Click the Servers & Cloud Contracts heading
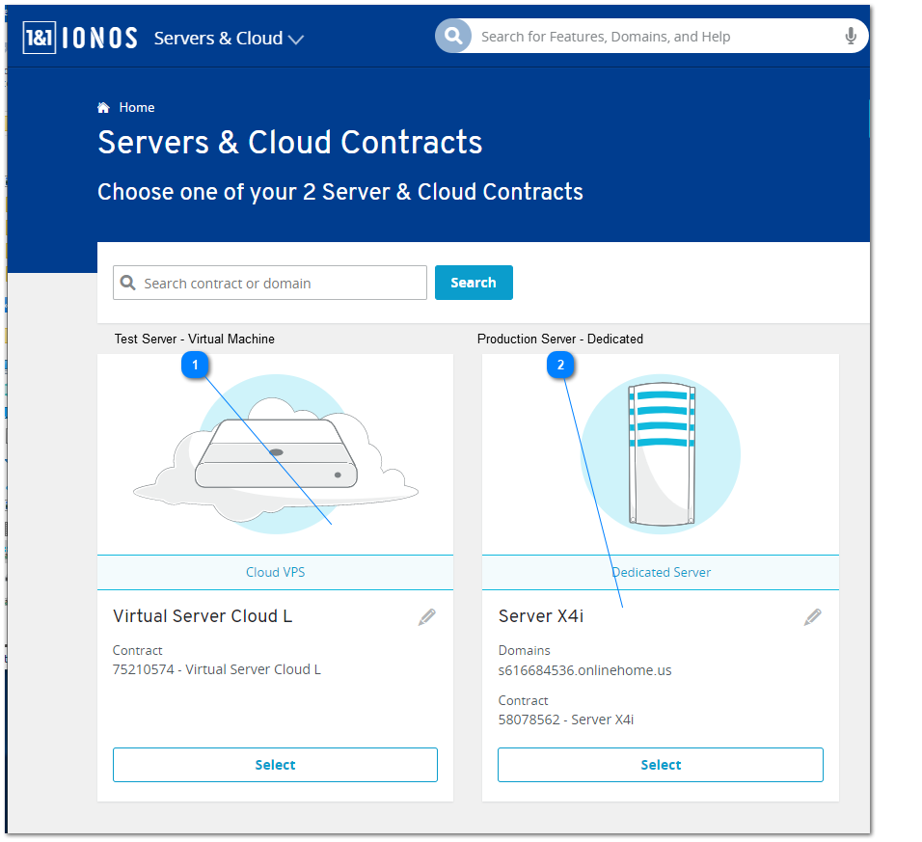Screen dimensions: 922x842 click(290, 143)
